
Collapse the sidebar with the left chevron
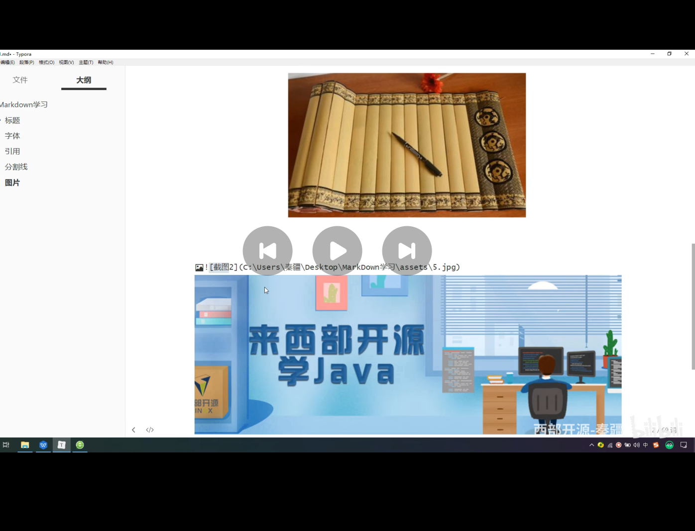(x=133, y=430)
